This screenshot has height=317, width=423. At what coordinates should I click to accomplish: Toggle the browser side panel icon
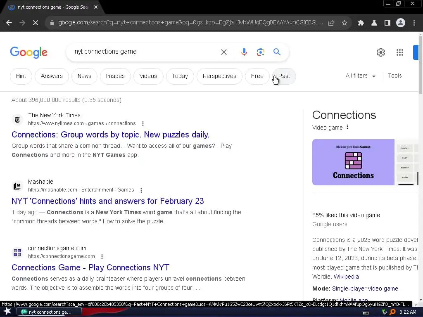point(387,23)
